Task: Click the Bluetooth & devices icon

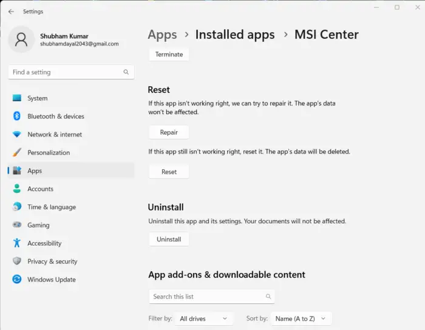Action: (17, 116)
